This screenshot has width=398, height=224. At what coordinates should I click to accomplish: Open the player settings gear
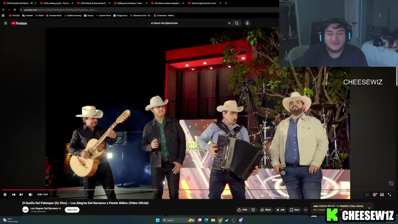click(x=374, y=194)
